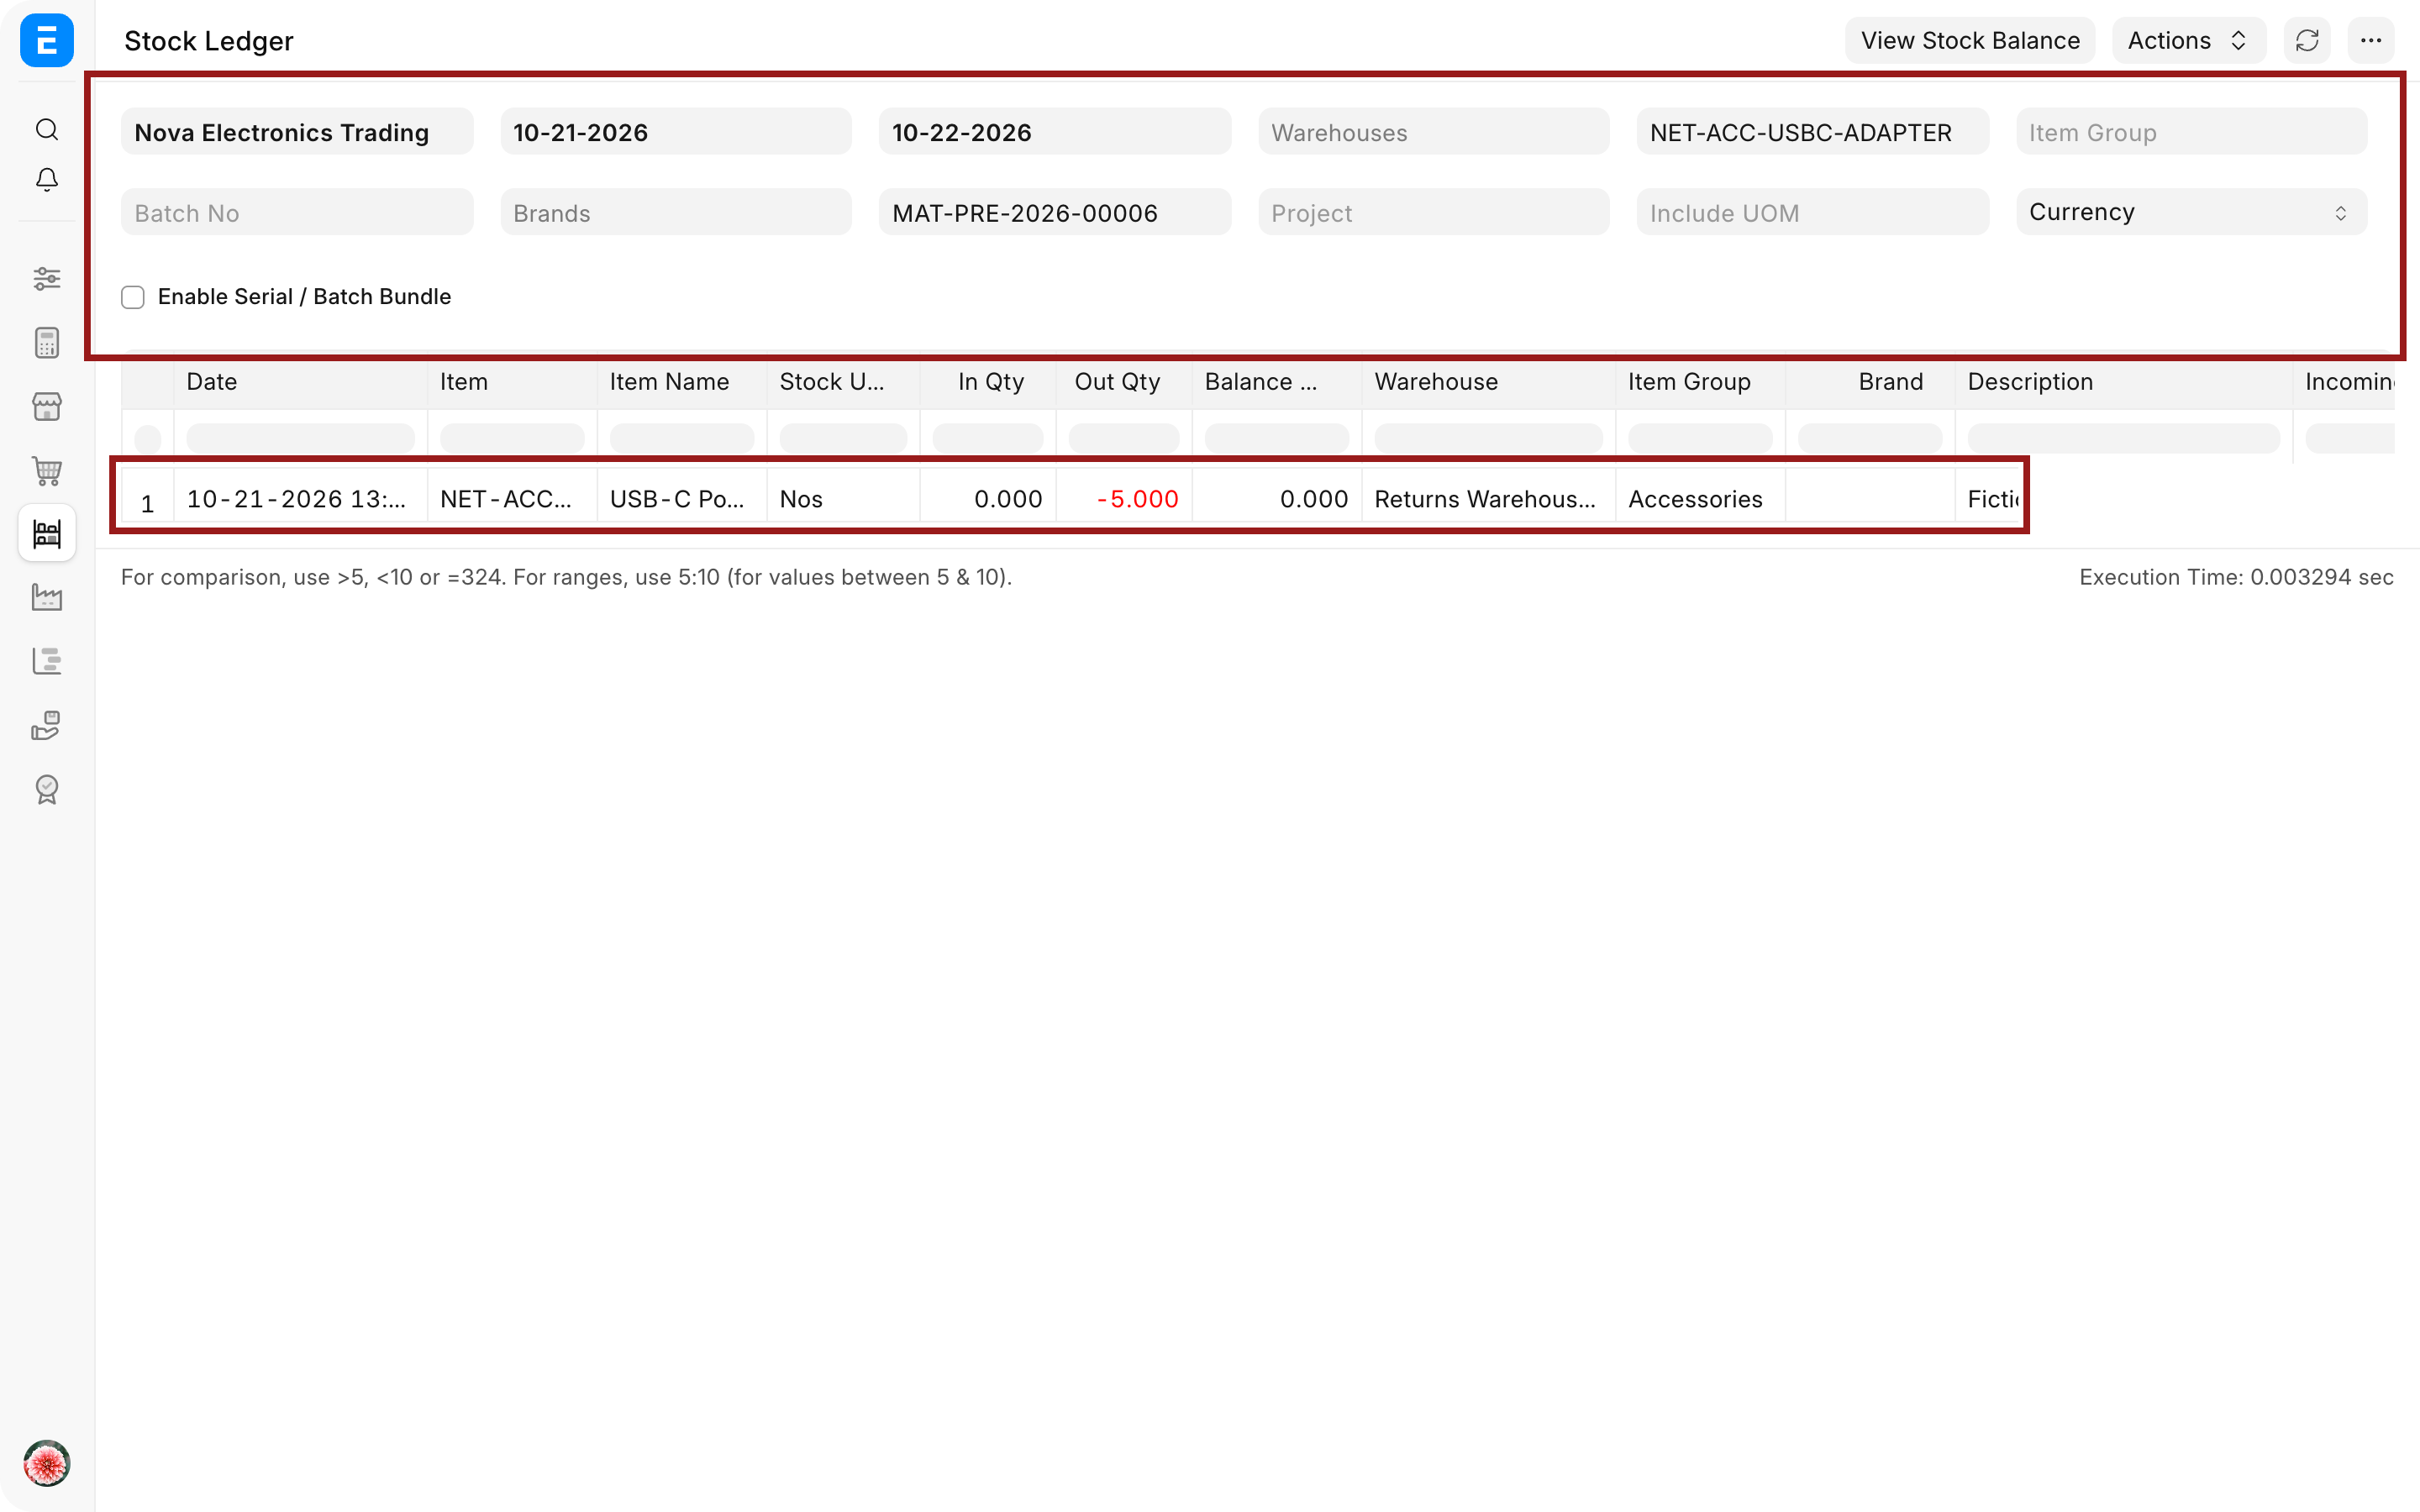Open the notifications bell icon
Screen dimensions: 2420x1512
pyautogui.click(x=46, y=179)
